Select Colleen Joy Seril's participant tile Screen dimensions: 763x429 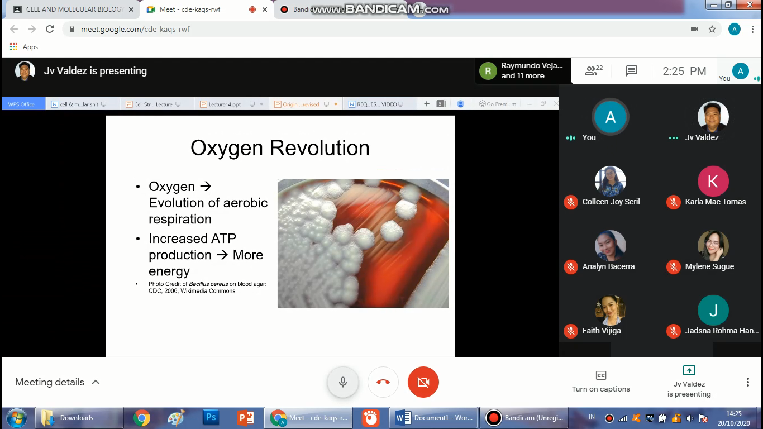tap(611, 187)
